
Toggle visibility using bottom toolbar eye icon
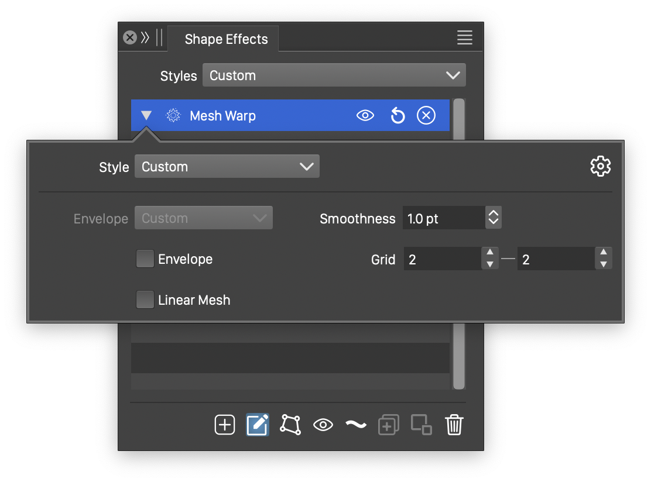pos(323,425)
